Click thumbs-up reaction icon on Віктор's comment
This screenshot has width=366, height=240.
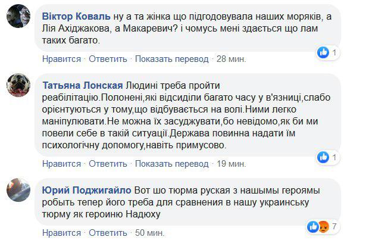pyautogui.click(x=324, y=53)
